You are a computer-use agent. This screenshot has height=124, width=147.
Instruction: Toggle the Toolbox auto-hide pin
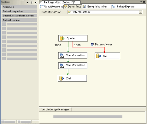coord(32,3)
